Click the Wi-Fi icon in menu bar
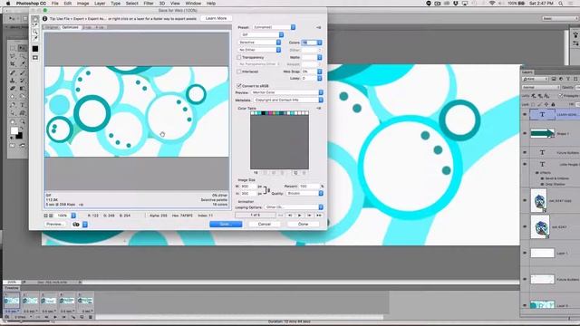The height and width of the screenshot is (326, 580). pyautogui.click(x=492, y=4)
